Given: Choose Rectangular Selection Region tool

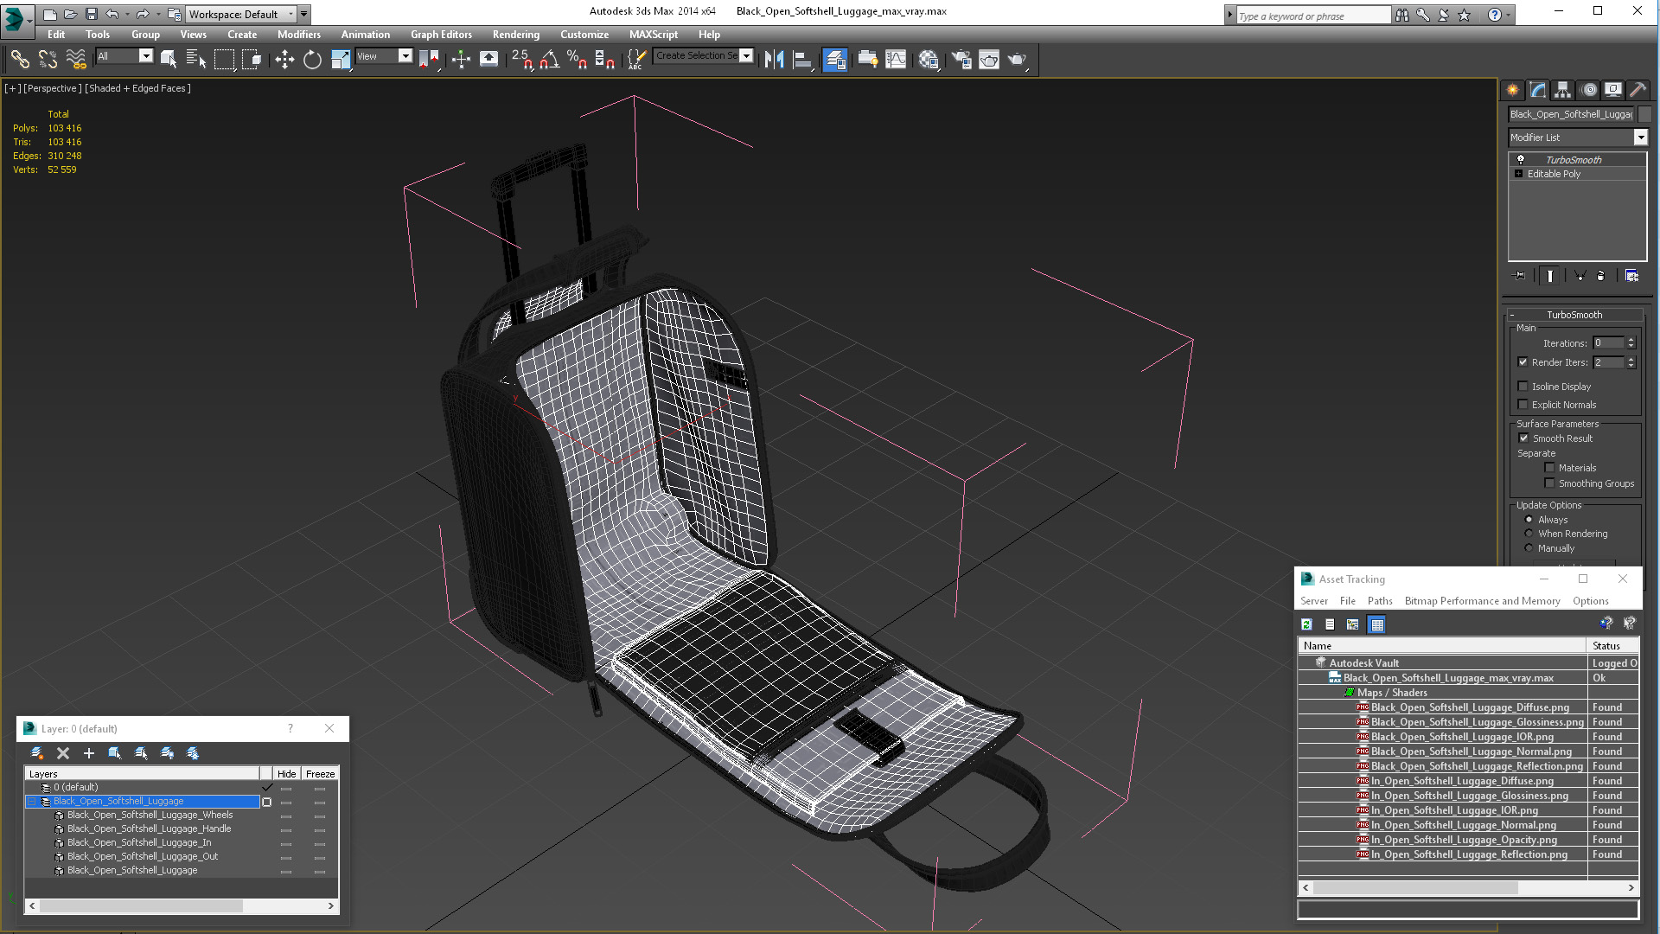Looking at the screenshot, I should (224, 59).
